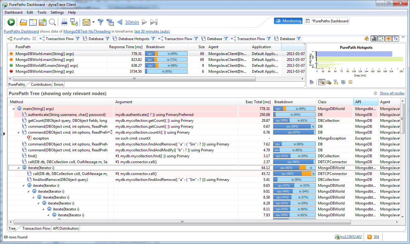Click the printer icon in the toolbar
The image size is (410, 244).
(64, 22)
